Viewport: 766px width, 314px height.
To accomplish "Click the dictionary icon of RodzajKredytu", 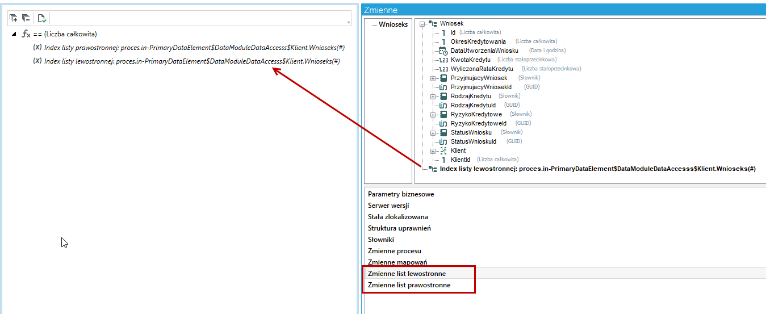I will coord(443,96).
